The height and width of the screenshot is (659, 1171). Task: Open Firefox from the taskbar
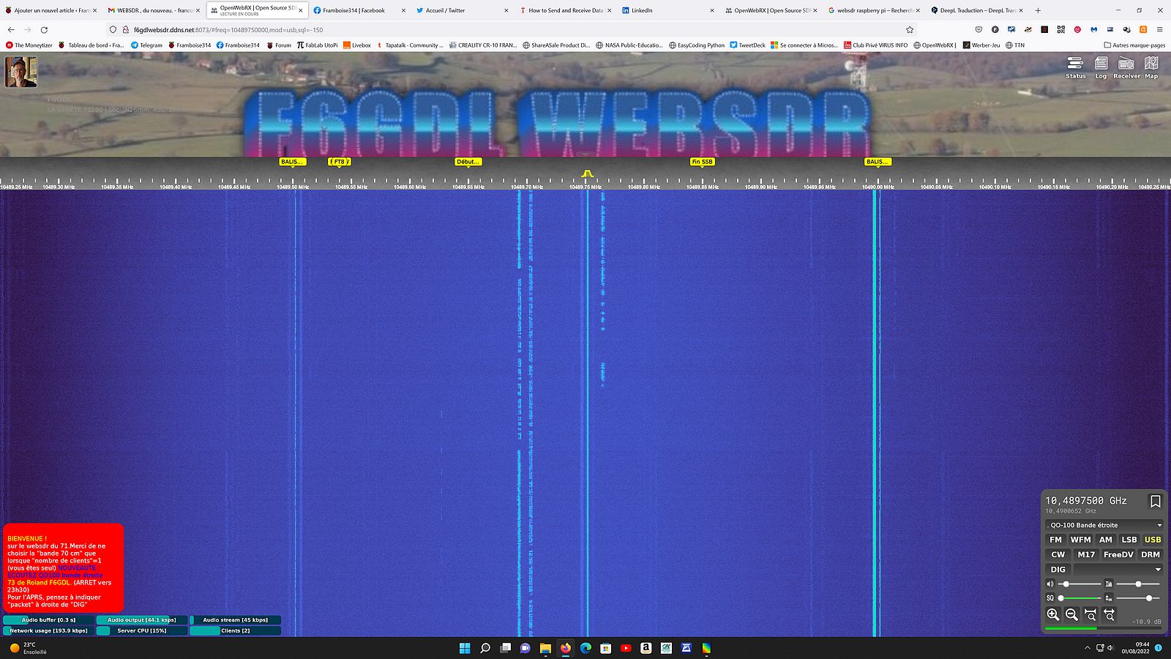coord(565,648)
